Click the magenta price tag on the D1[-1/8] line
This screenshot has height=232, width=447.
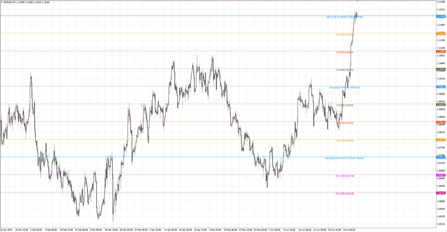(441, 175)
